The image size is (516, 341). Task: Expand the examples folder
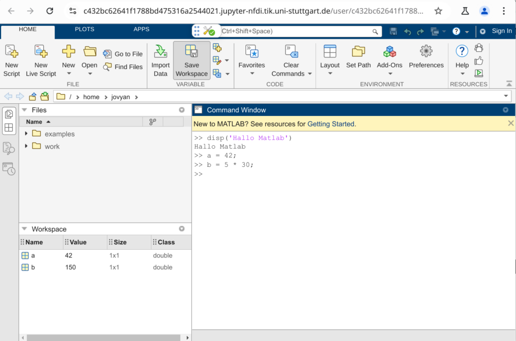(26, 134)
